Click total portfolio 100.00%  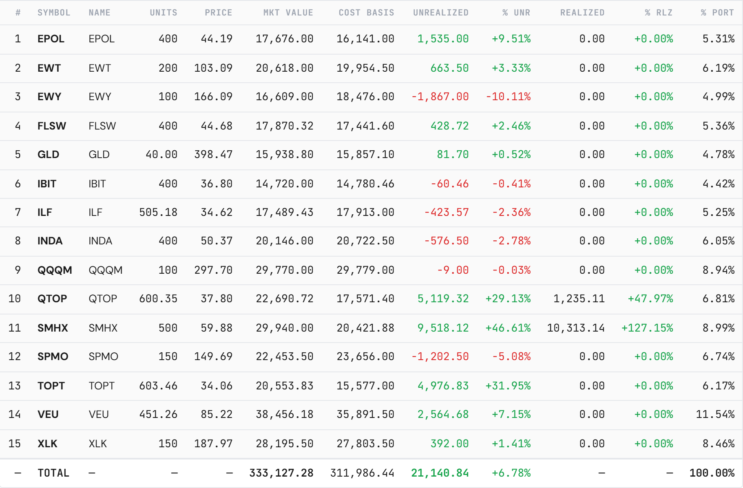[x=712, y=473]
